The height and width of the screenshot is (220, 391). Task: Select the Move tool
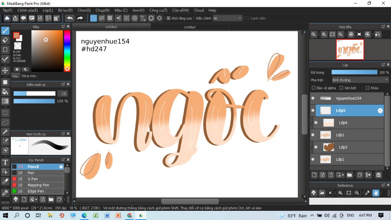pos(5,70)
